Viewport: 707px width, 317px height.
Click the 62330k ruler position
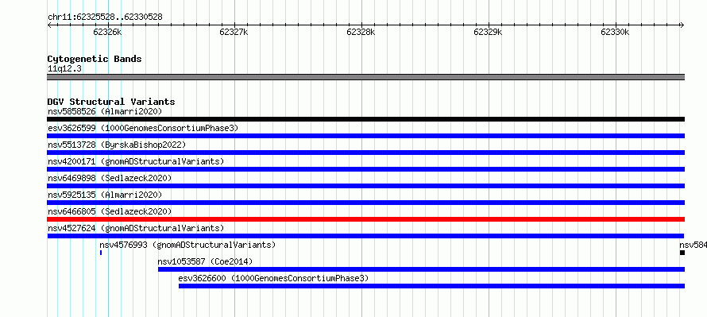(x=616, y=32)
